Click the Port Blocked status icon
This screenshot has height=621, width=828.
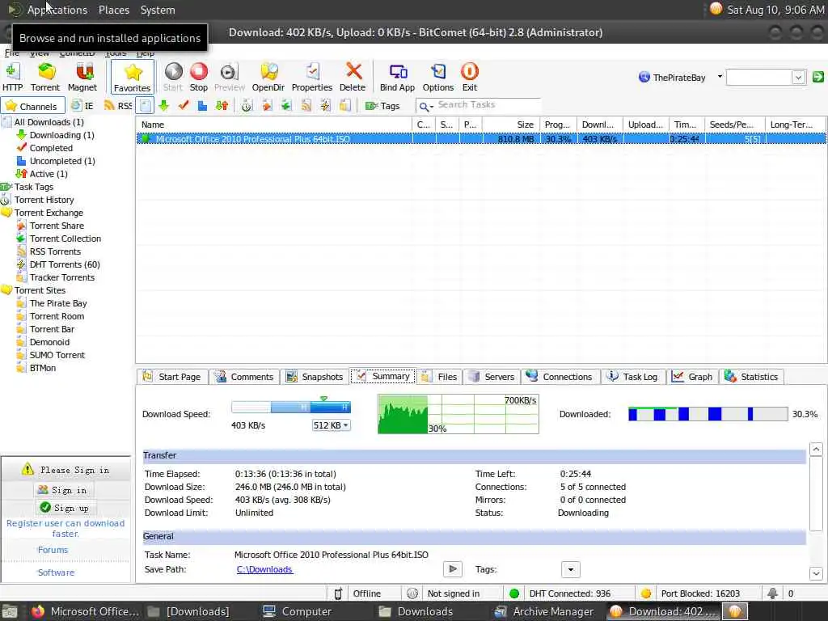tap(646, 594)
